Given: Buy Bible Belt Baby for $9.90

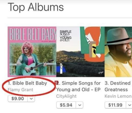Looking at the screenshot, I should pyautogui.click(x=18, y=98).
